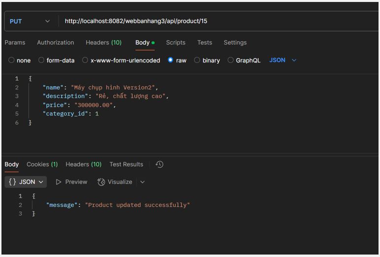Open the PUT method dropdown
This screenshot has width=380, height=257.
point(29,21)
